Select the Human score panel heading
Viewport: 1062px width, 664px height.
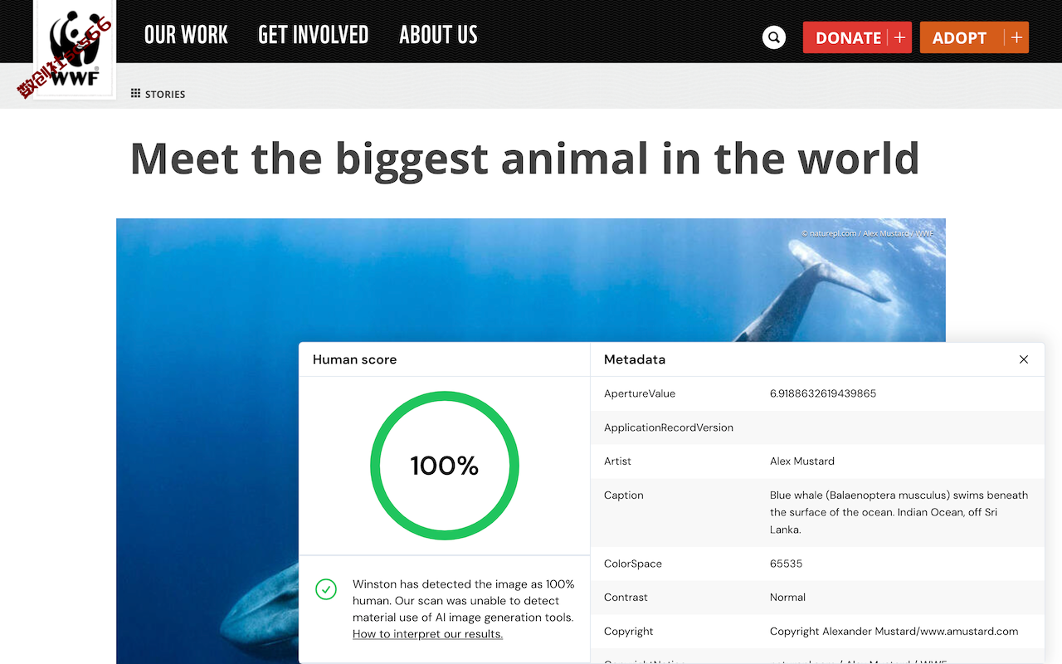tap(354, 359)
